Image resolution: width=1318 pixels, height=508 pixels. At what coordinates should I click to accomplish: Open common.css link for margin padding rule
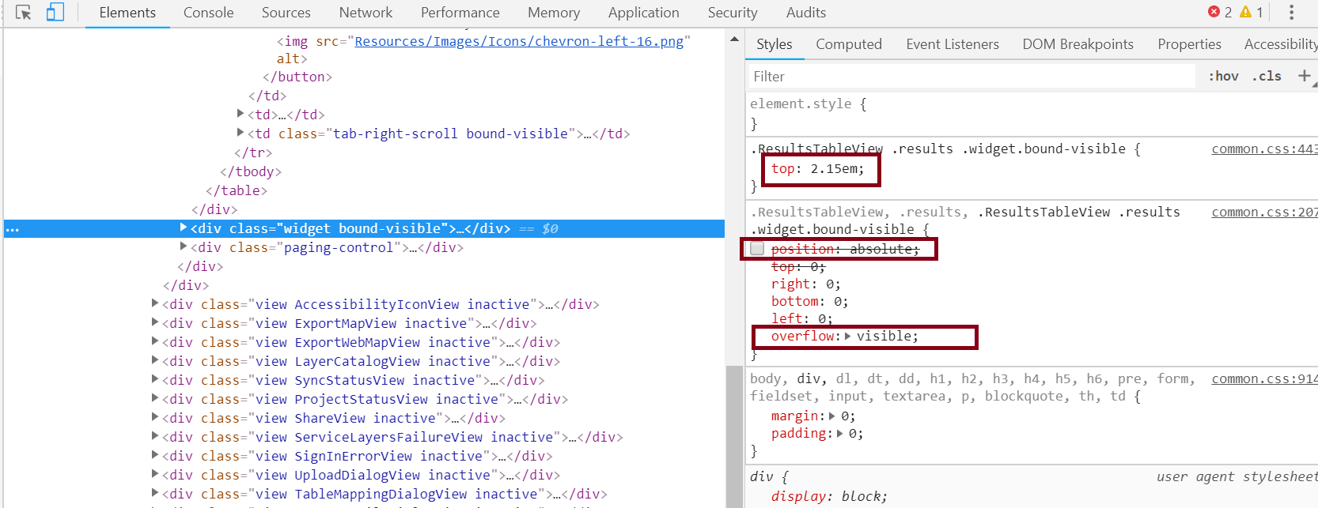point(1264,379)
